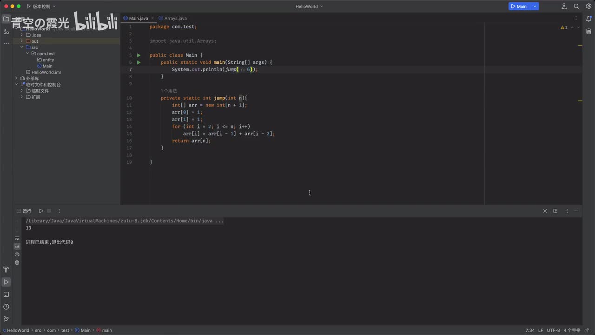Expand the .idea folder

coord(21,35)
